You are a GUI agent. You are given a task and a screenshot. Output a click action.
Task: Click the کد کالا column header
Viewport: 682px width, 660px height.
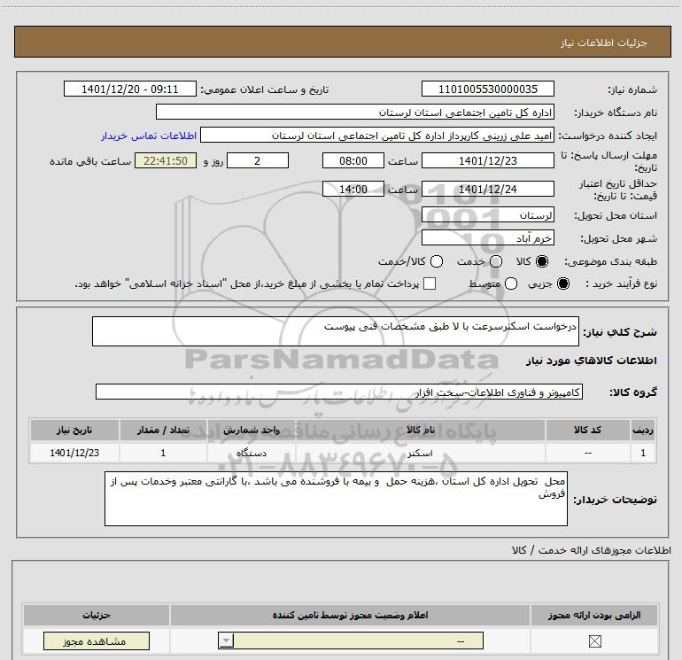pyautogui.click(x=587, y=430)
